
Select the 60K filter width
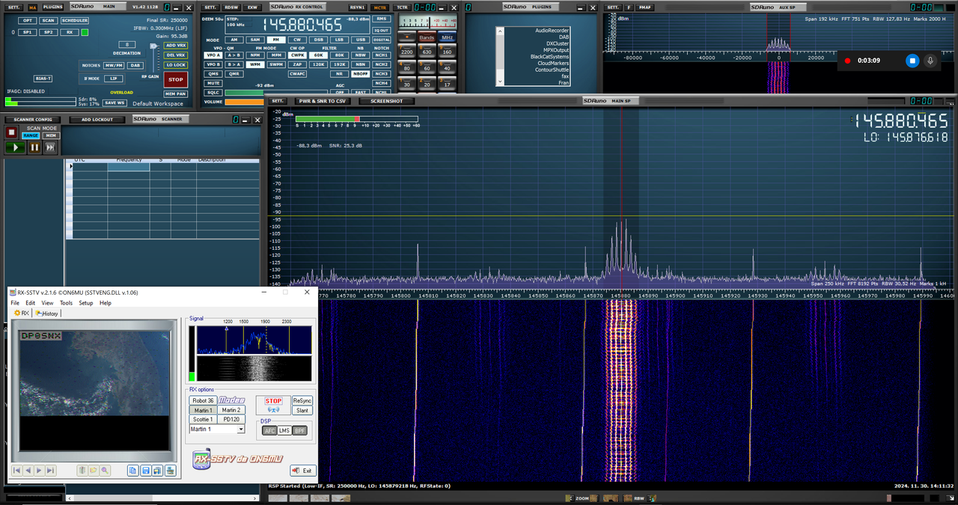click(318, 55)
